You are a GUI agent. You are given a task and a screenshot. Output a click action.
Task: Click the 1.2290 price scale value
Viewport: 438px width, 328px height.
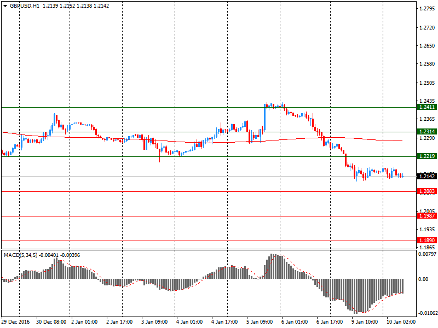[427, 138]
